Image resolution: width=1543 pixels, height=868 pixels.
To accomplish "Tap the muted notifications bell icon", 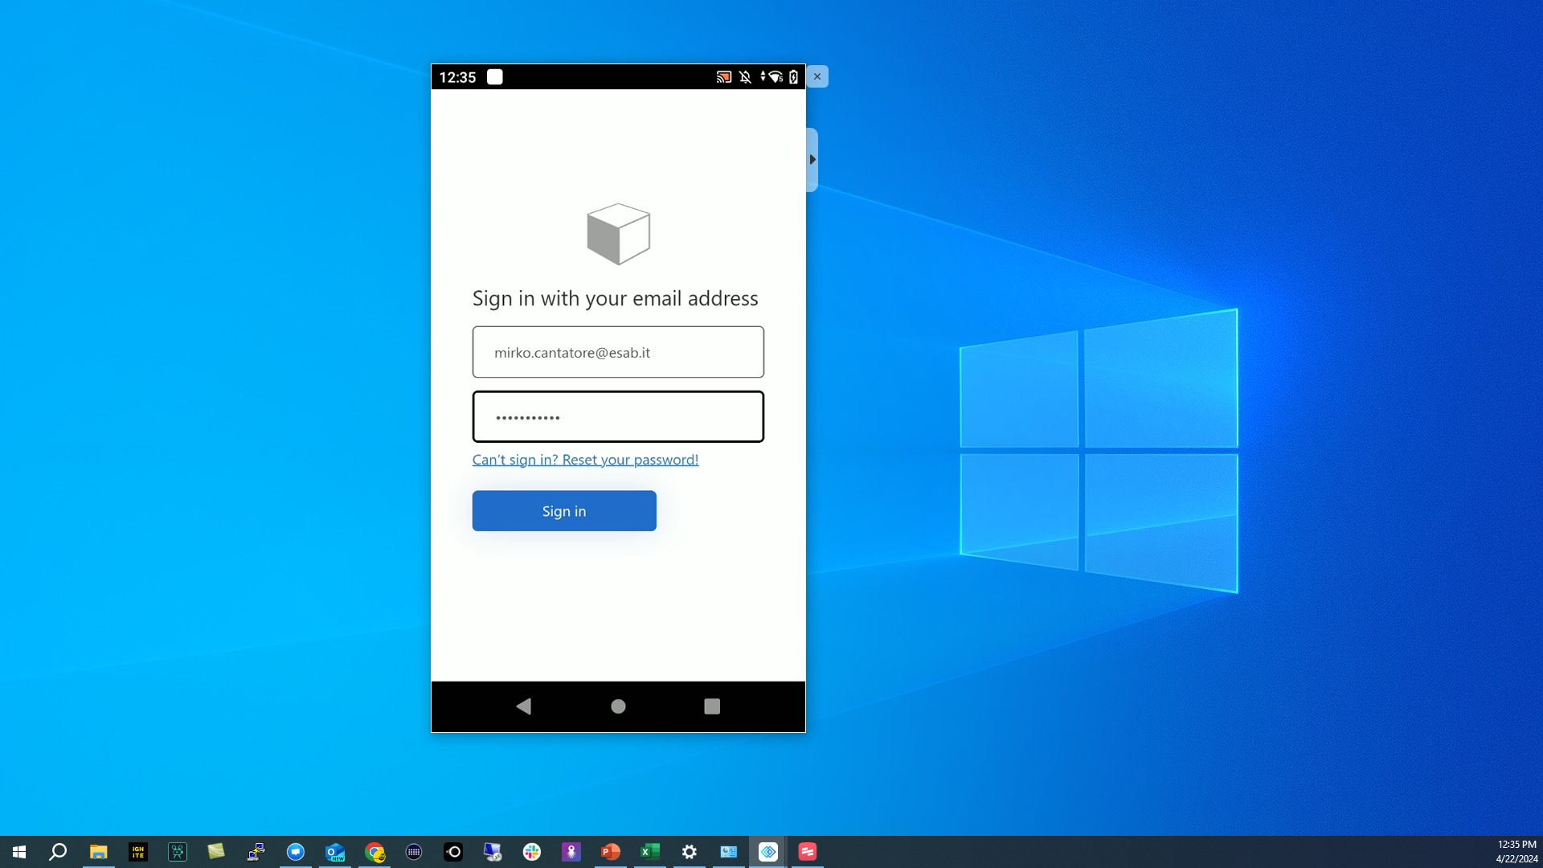I will (745, 77).
